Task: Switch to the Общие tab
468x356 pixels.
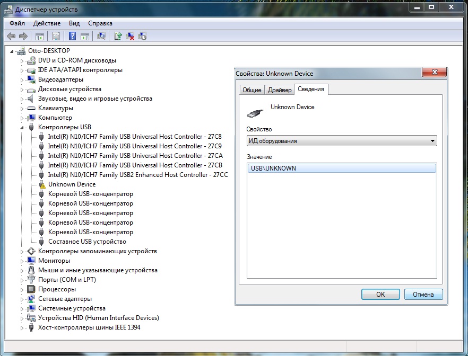Action: pyautogui.click(x=252, y=90)
